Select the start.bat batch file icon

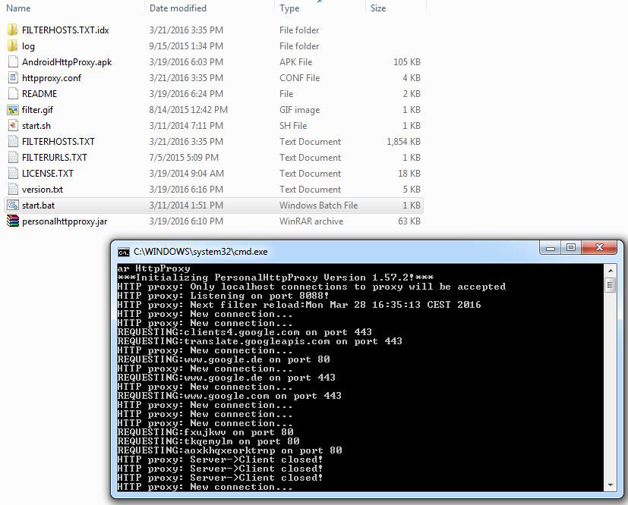(x=12, y=205)
